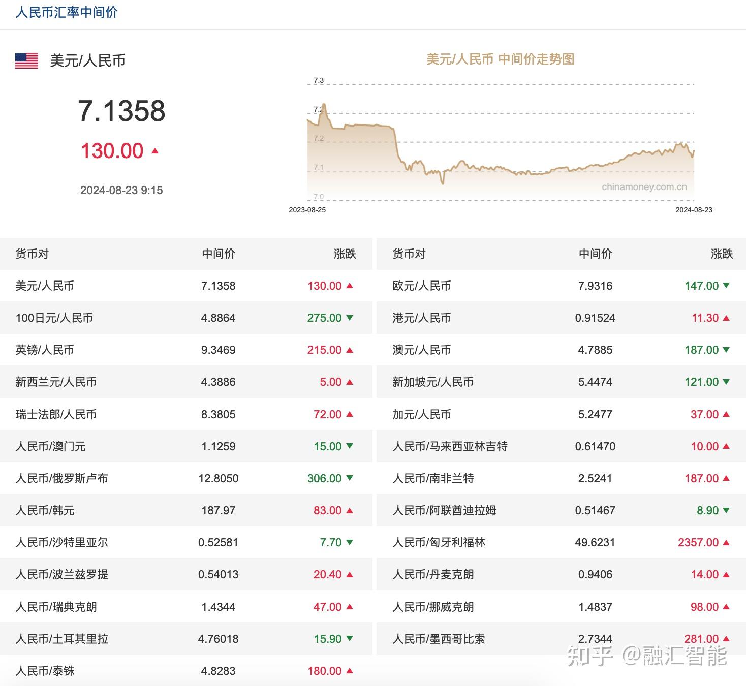Click the up arrow in 人民币/波兰兹罗提 row
This screenshot has height=686, width=746.
tap(350, 574)
